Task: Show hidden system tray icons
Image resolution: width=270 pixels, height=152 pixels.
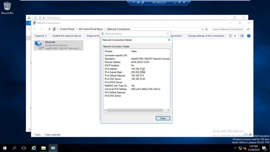Action: (x=235, y=148)
